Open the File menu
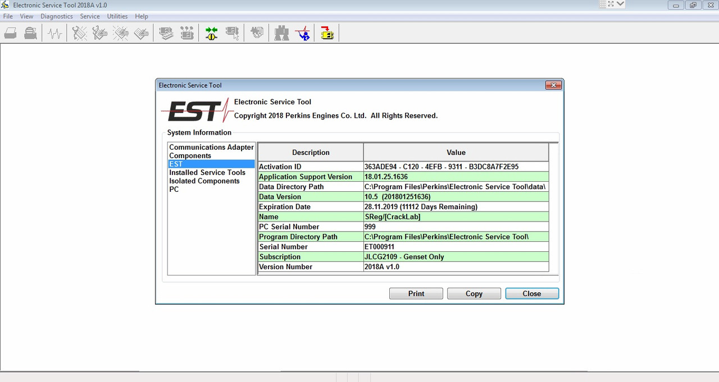The image size is (719, 382). pos(8,16)
